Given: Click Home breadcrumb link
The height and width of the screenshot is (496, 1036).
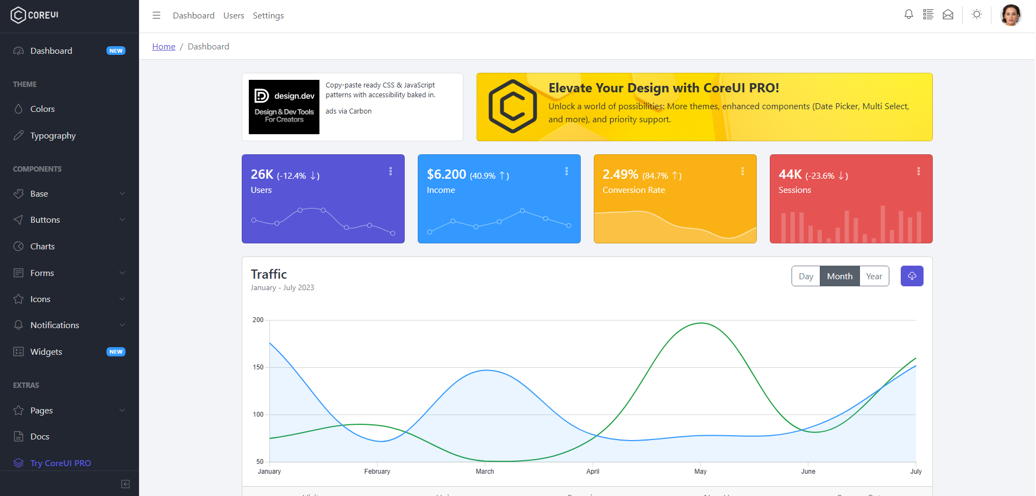Looking at the screenshot, I should pyautogui.click(x=164, y=46).
